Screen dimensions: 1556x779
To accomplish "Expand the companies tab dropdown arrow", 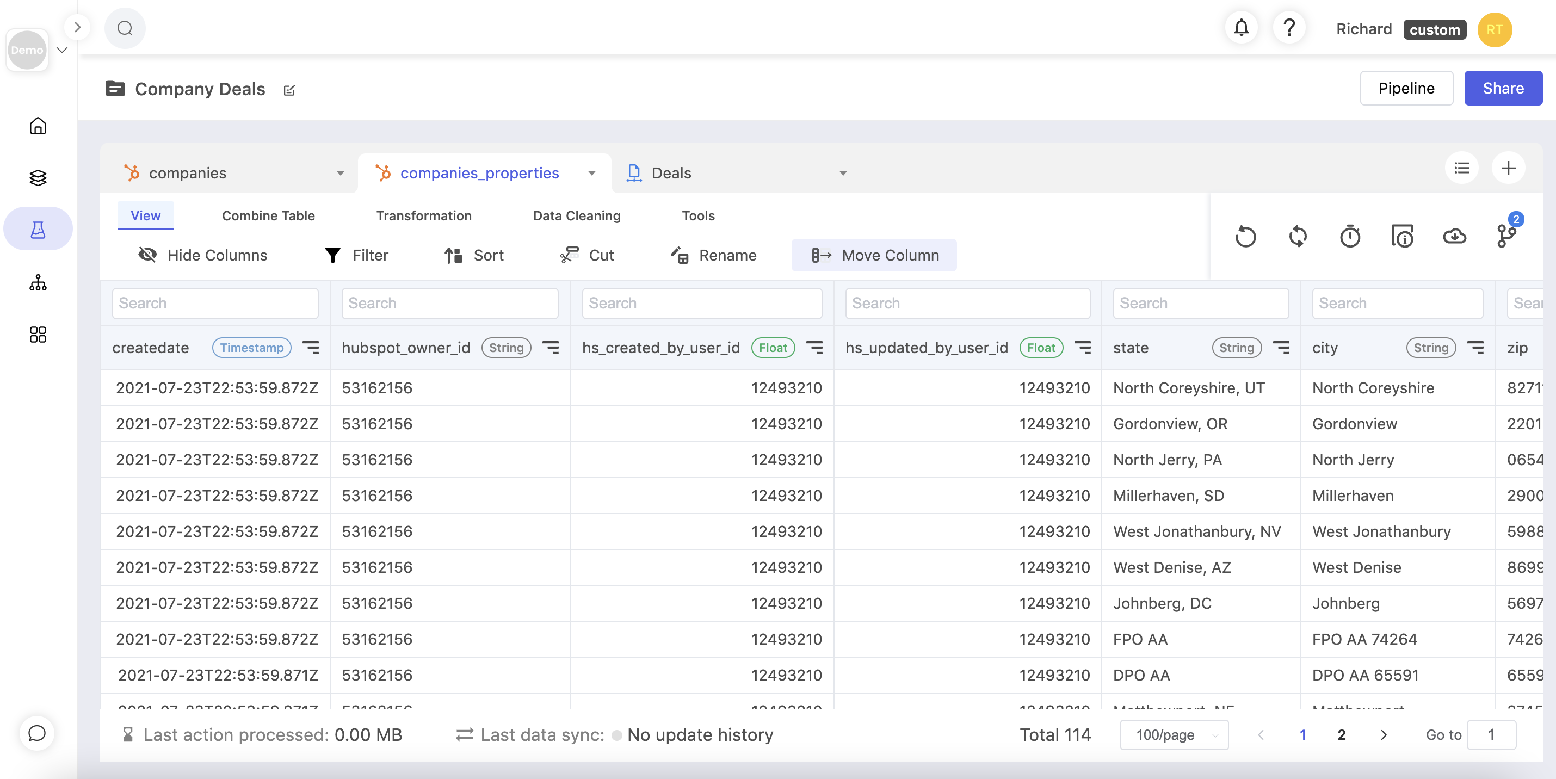I will click(340, 174).
